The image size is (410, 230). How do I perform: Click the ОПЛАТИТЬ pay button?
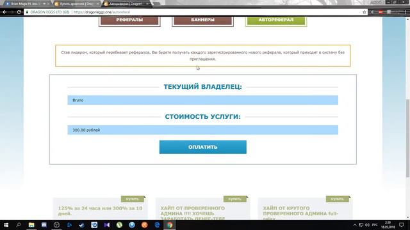202,147
